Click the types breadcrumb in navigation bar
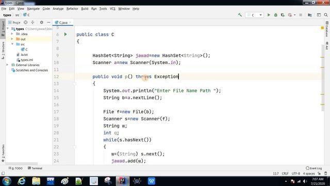 coord(7,15)
